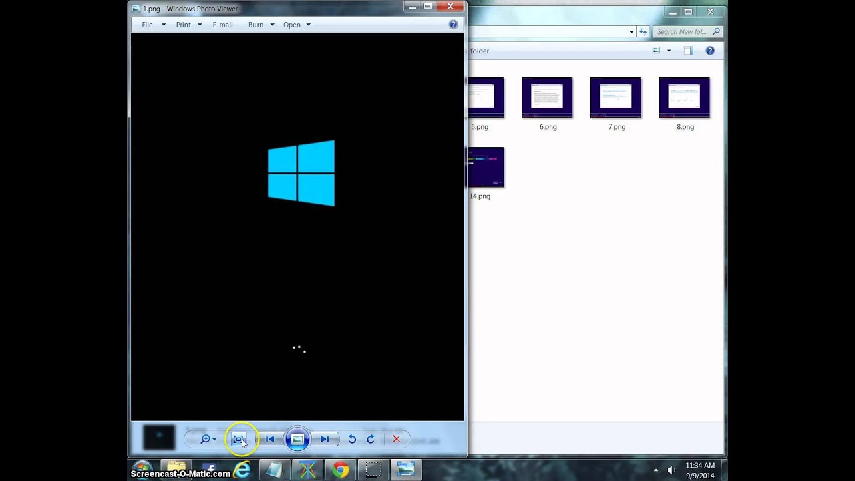Open Photo Viewer help icon
Viewport: 855px width, 481px height.
(x=453, y=25)
